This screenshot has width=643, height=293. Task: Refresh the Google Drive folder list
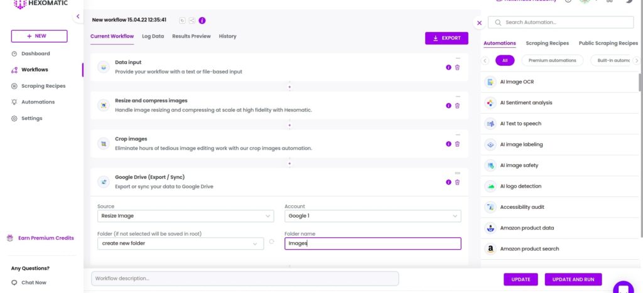[x=271, y=242]
